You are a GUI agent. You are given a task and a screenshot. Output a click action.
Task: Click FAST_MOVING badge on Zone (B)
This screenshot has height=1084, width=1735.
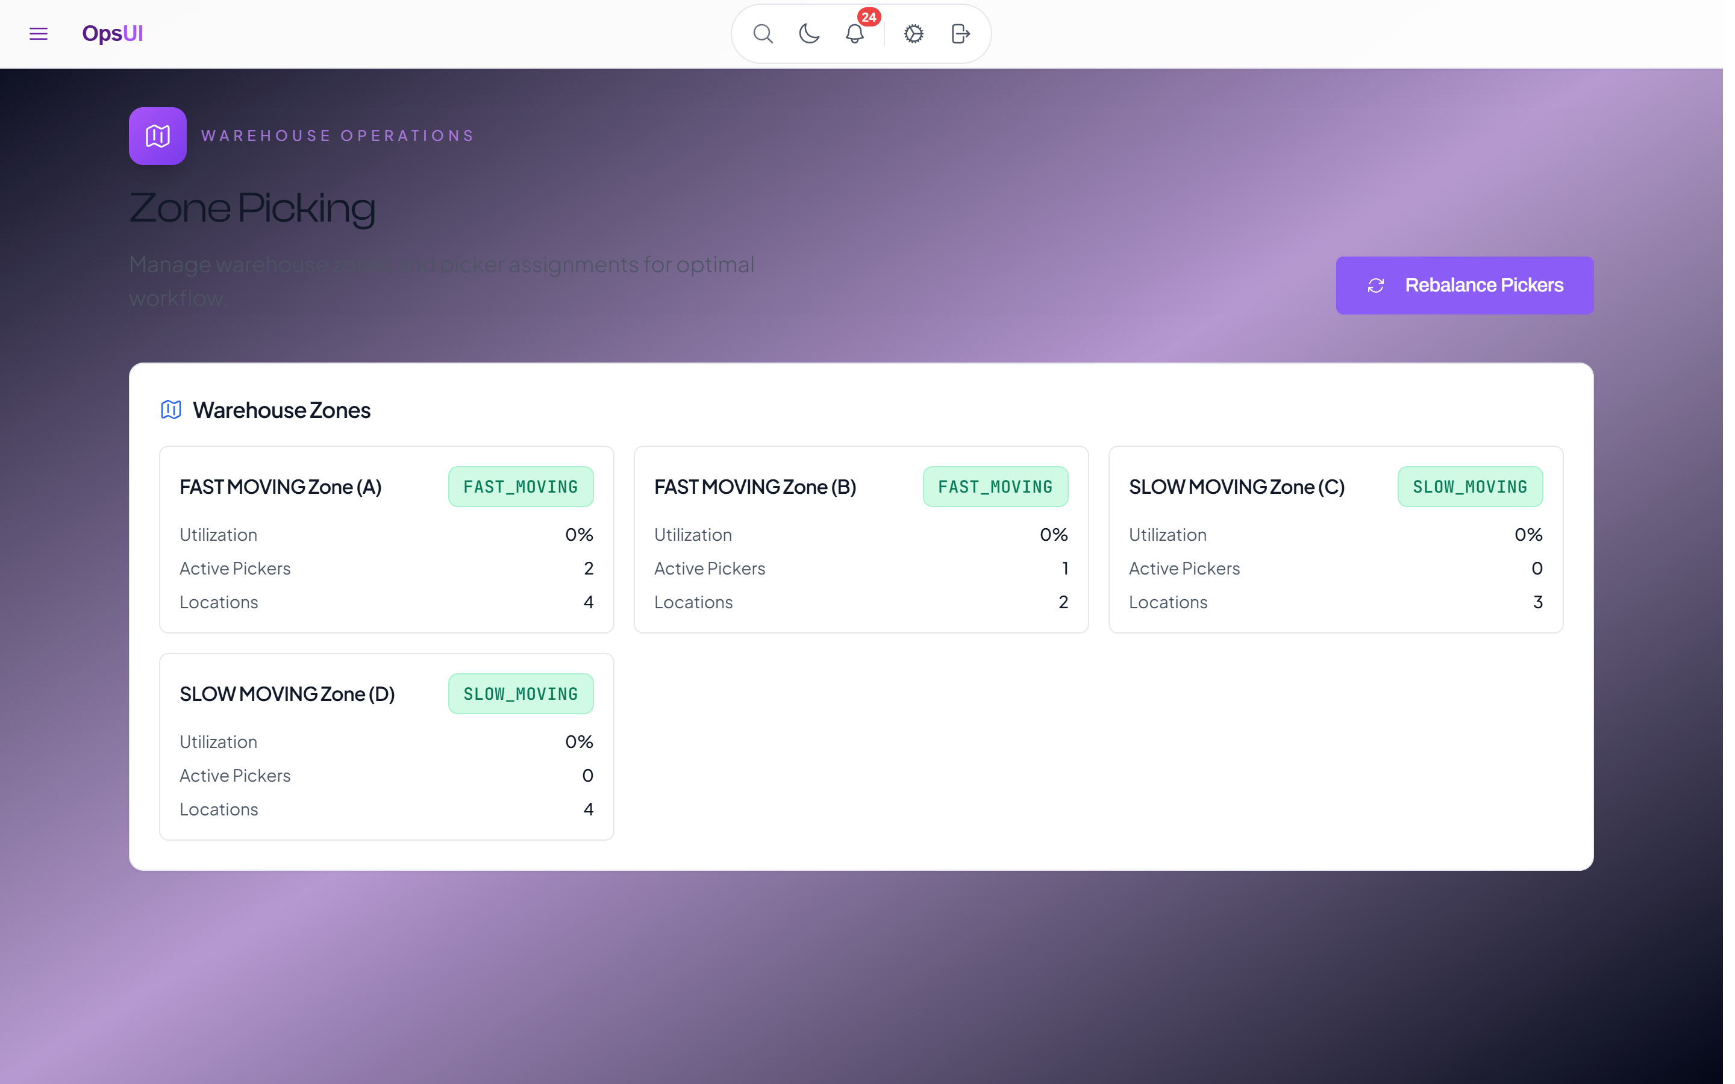(x=995, y=487)
